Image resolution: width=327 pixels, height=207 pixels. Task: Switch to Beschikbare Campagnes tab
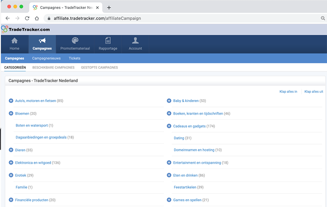click(54, 67)
